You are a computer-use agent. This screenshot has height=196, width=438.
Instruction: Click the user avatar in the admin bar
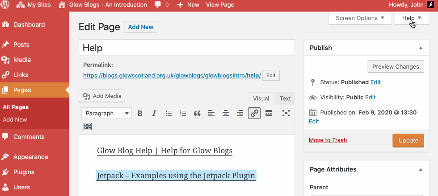[x=430, y=5]
